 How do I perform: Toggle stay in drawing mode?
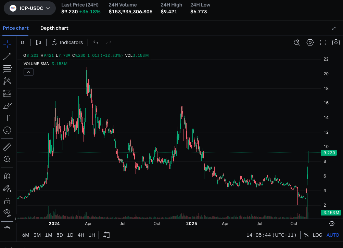point(7,188)
